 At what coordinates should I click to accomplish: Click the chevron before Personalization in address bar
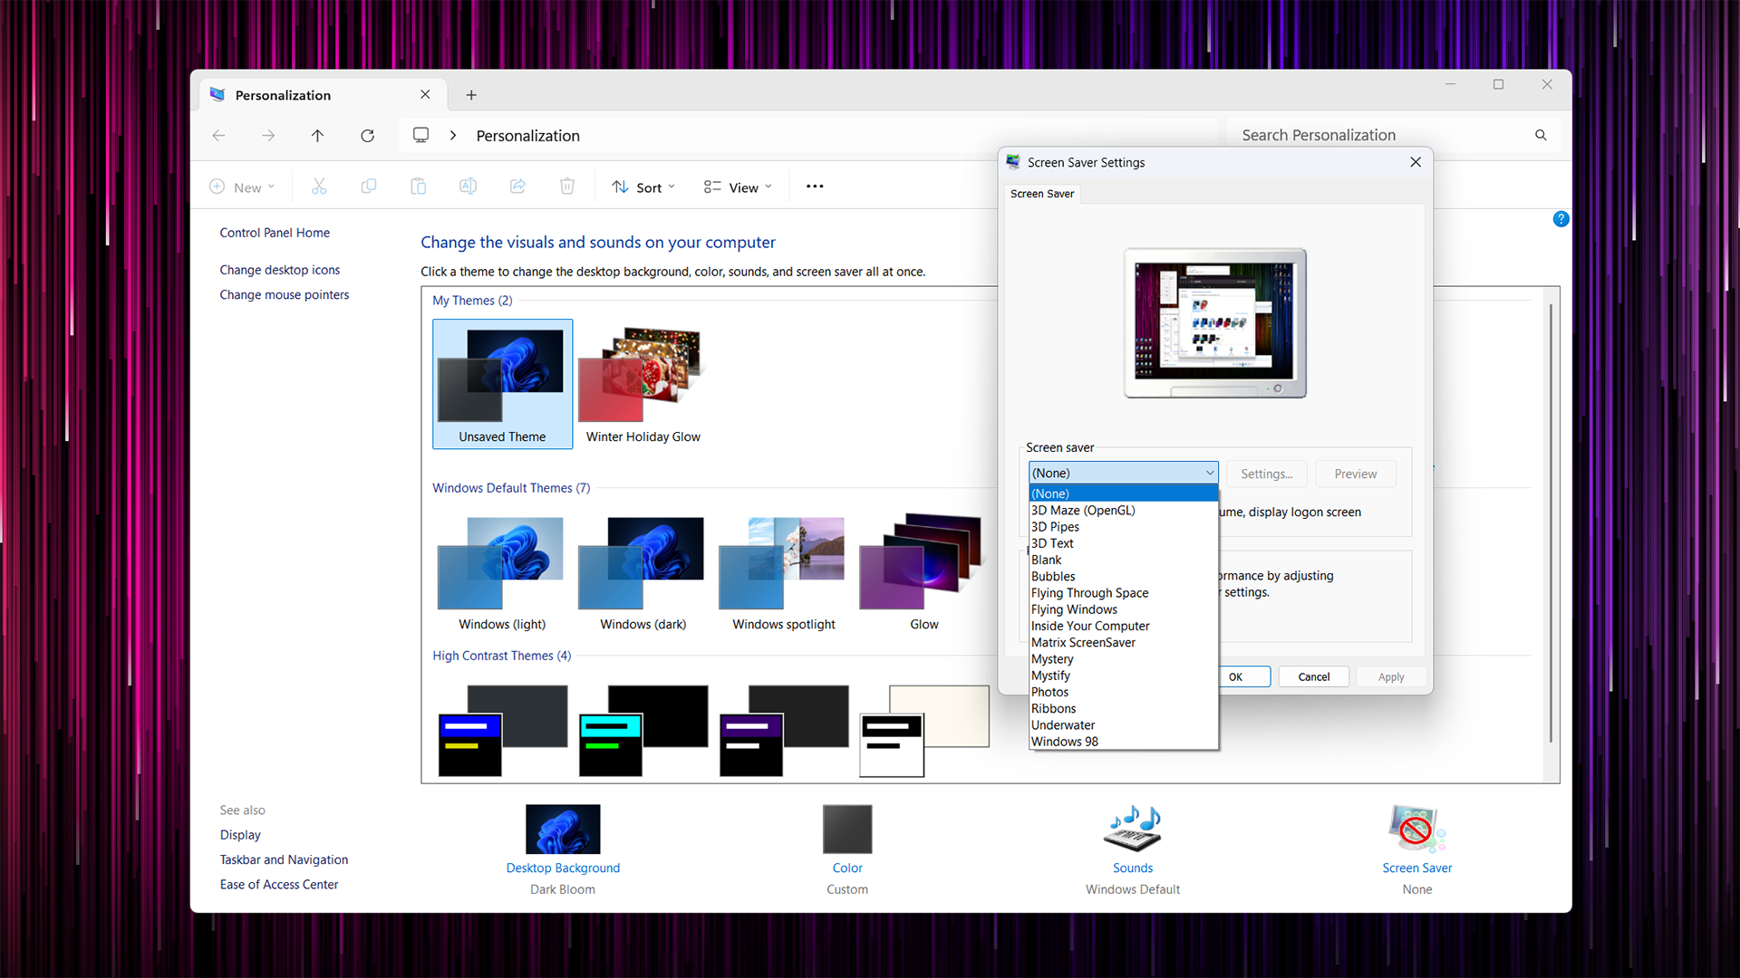tap(453, 136)
